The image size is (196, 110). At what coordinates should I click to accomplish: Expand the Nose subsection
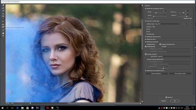pyautogui.click(x=147, y=29)
